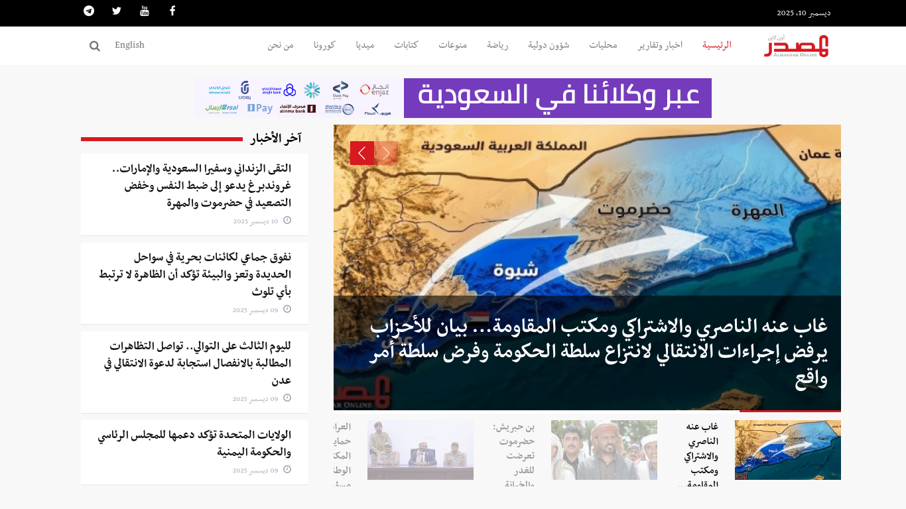Viewport: 906px width, 509px height.
Task: Click the clock icon beside the first article date
Action: click(287, 221)
